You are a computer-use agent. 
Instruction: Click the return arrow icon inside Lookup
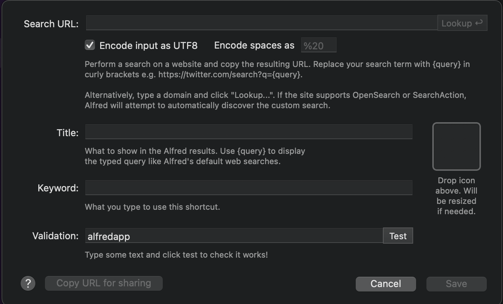479,23
